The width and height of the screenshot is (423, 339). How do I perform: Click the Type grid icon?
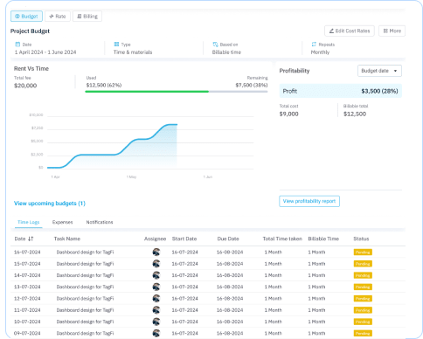click(x=116, y=45)
